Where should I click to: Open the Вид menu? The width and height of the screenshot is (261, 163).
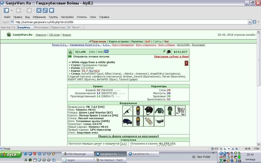click(27, 17)
